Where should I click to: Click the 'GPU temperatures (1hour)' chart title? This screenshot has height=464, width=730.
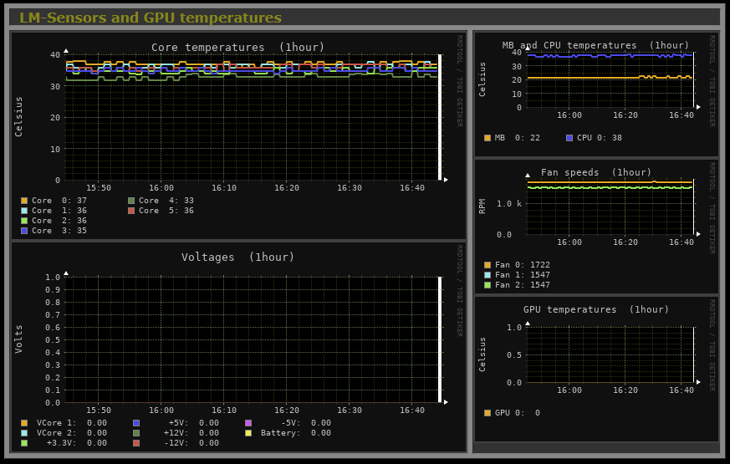pyautogui.click(x=596, y=309)
